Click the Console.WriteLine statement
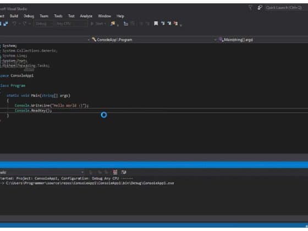This screenshot has height=231, width=308. (x=52, y=106)
